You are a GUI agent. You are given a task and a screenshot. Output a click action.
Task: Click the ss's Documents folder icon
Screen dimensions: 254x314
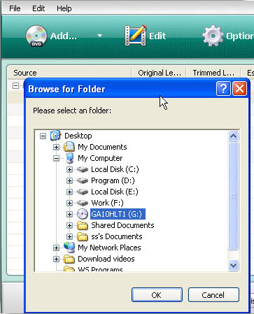(x=83, y=236)
